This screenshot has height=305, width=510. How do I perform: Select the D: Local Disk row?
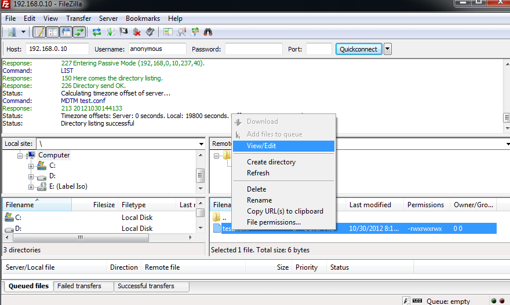click(x=99, y=229)
